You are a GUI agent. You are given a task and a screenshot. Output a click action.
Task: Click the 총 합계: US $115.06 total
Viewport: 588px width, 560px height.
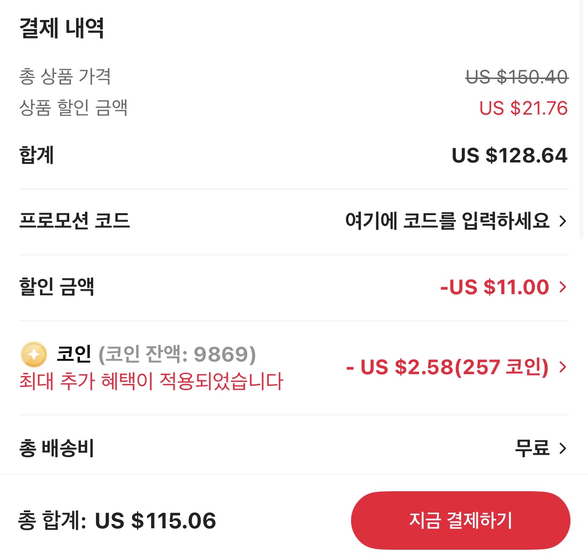[x=117, y=520]
